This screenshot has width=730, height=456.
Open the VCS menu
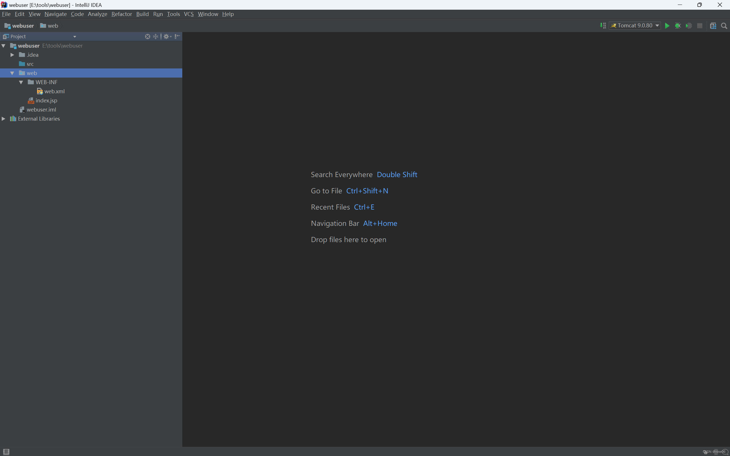pos(189,14)
